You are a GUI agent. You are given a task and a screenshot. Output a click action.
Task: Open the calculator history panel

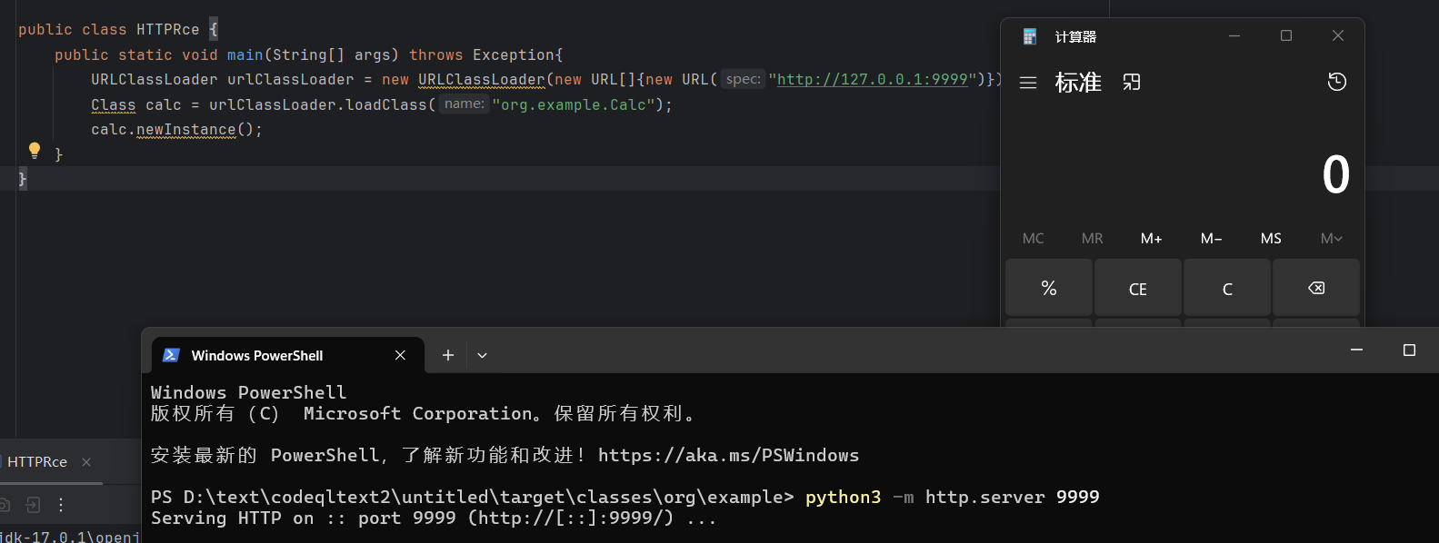[1336, 83]
